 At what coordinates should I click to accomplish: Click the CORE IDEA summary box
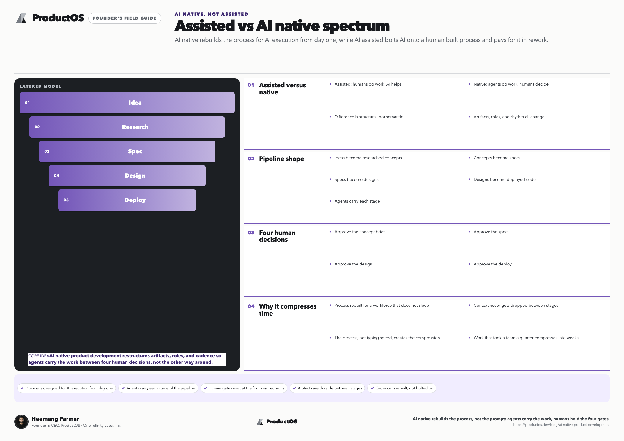[127, 359]
